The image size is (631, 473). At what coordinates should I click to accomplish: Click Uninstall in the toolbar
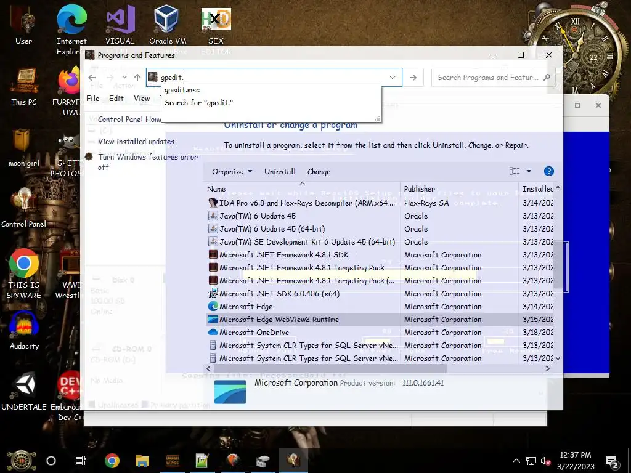(280, 172)
